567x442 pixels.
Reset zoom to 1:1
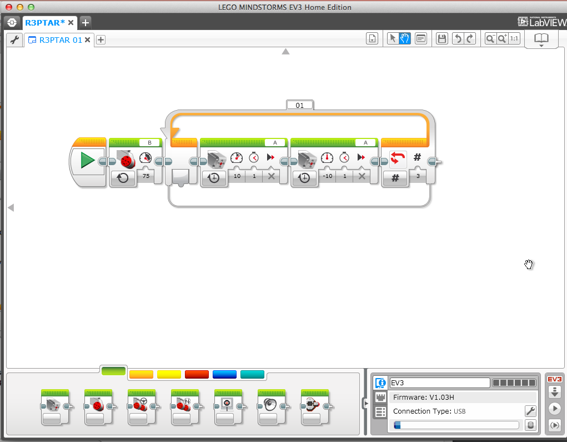point(514,38)
